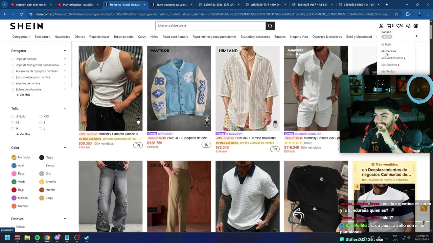Check the S size checkbox
The image size is (433, 243).
(40, 123)
